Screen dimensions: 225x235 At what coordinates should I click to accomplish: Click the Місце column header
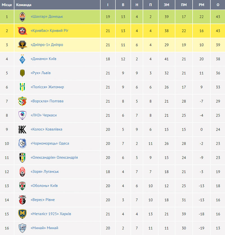tap(7, 5)
